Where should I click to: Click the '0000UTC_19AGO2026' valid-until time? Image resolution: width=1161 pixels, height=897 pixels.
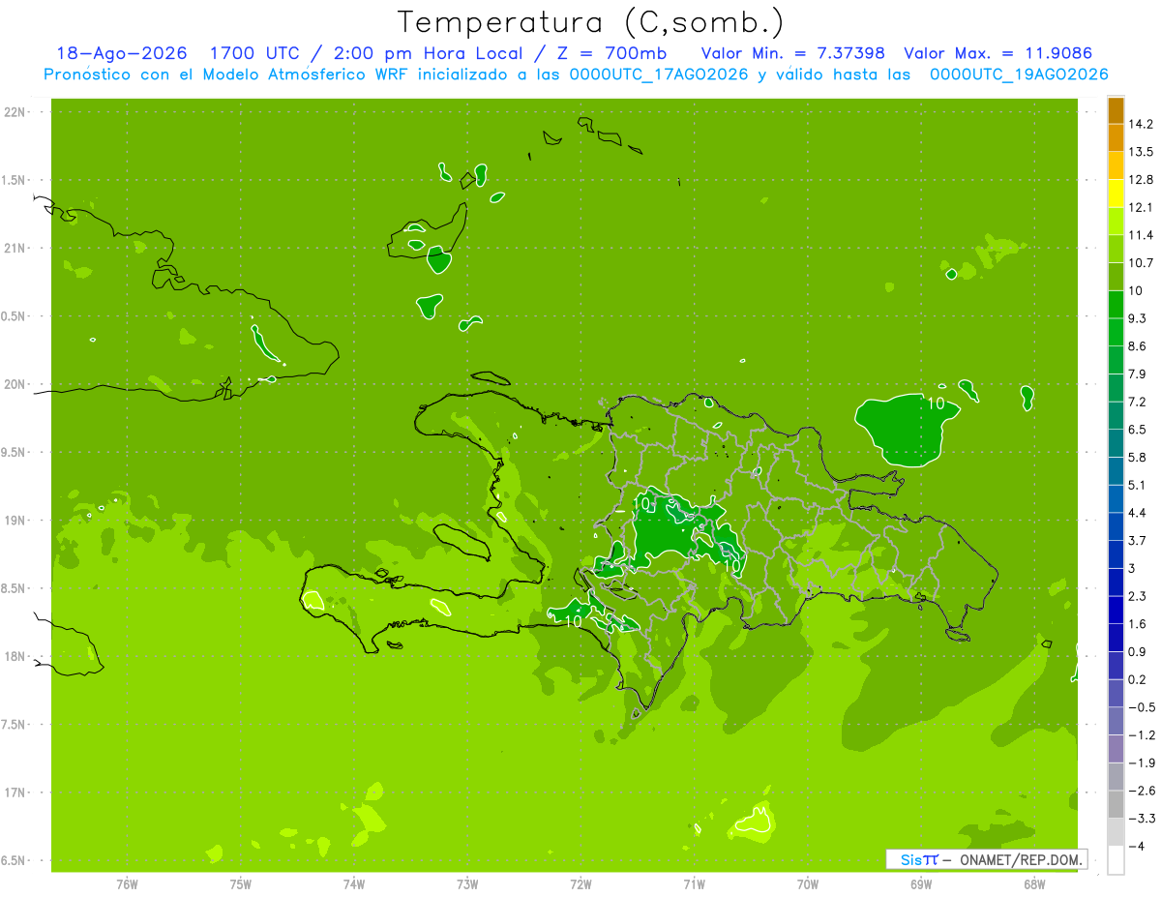[x=1018, y=75]
